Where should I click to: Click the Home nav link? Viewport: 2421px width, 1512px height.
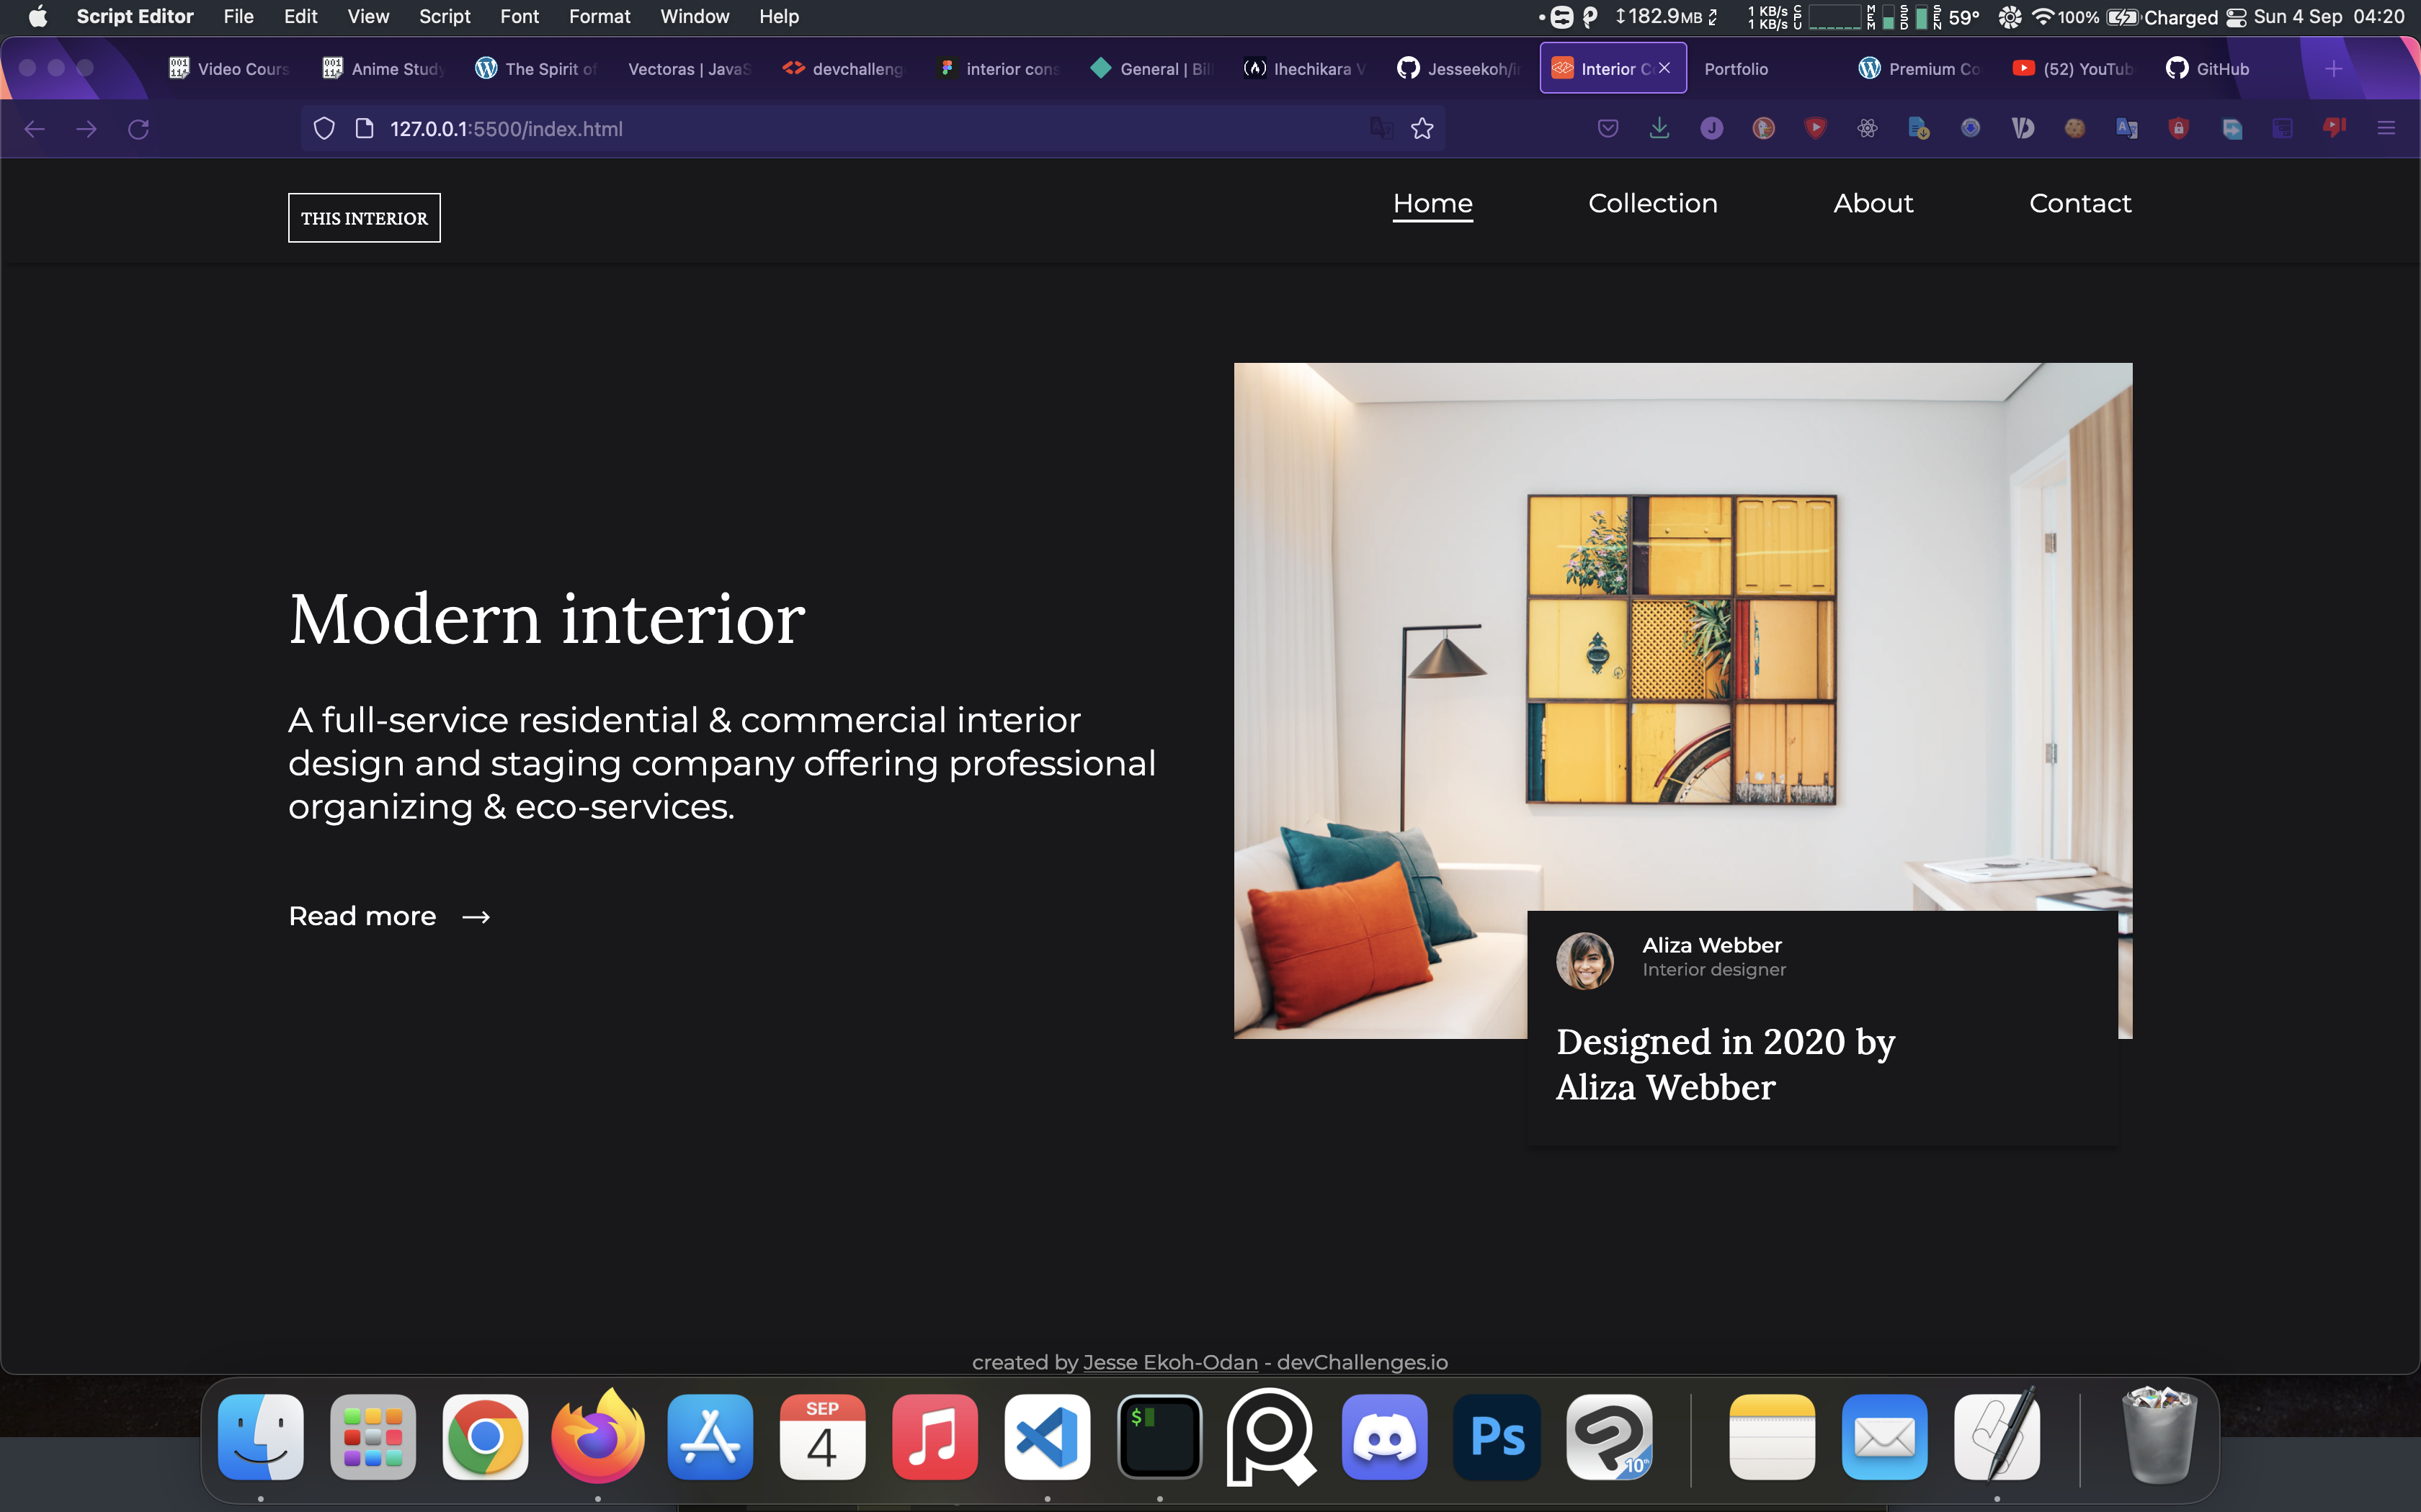tap(1432, 204)
